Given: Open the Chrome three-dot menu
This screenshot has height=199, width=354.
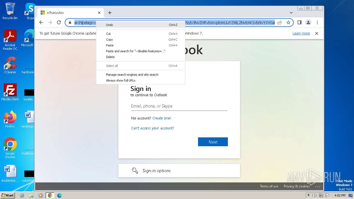Looking at the screenshot, I should [317, 22].
